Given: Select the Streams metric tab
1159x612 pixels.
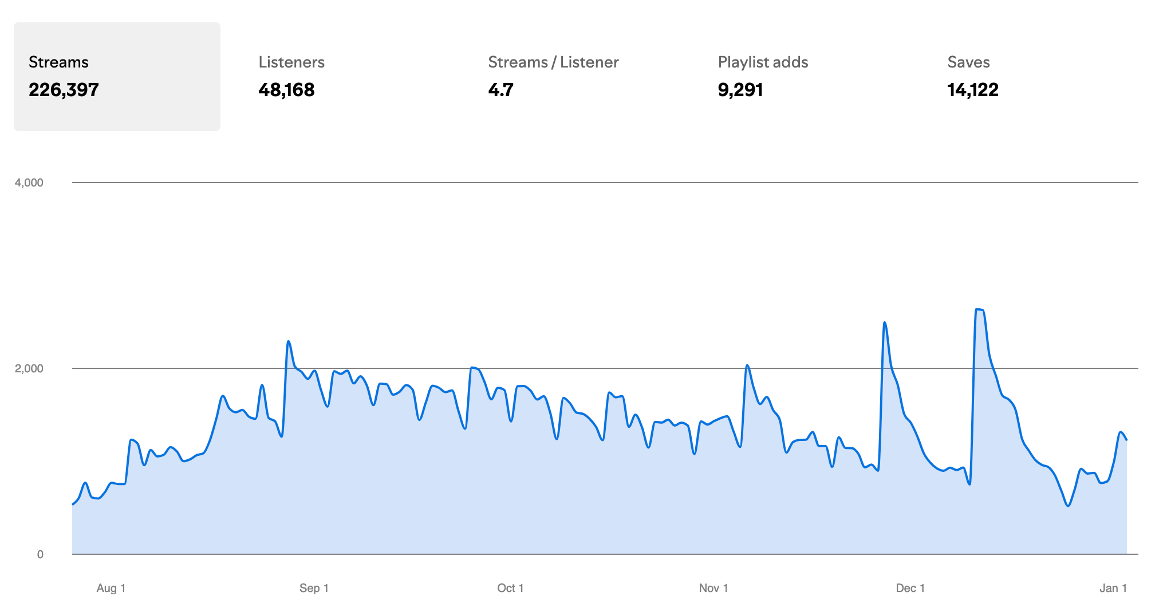Looking at the screenshot, I should click(117, 77).
